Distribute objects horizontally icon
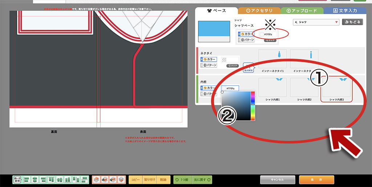Viewport: 372px width, 187px height. tap(76, 179)
